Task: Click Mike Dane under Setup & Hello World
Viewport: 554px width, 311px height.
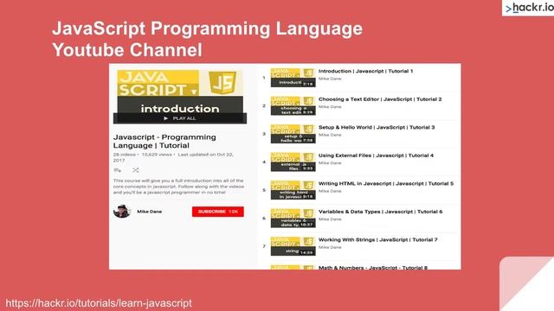Action: tap(330, 135)
